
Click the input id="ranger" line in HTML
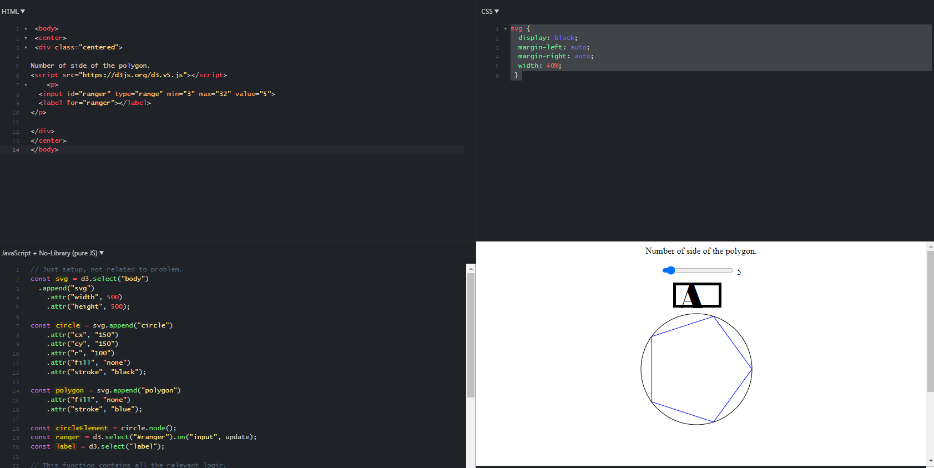157,94
